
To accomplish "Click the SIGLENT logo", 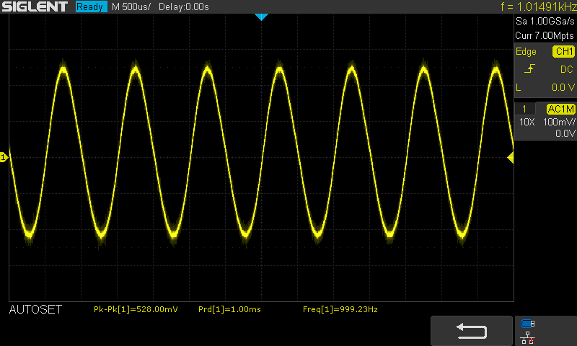I will (35, 6).
